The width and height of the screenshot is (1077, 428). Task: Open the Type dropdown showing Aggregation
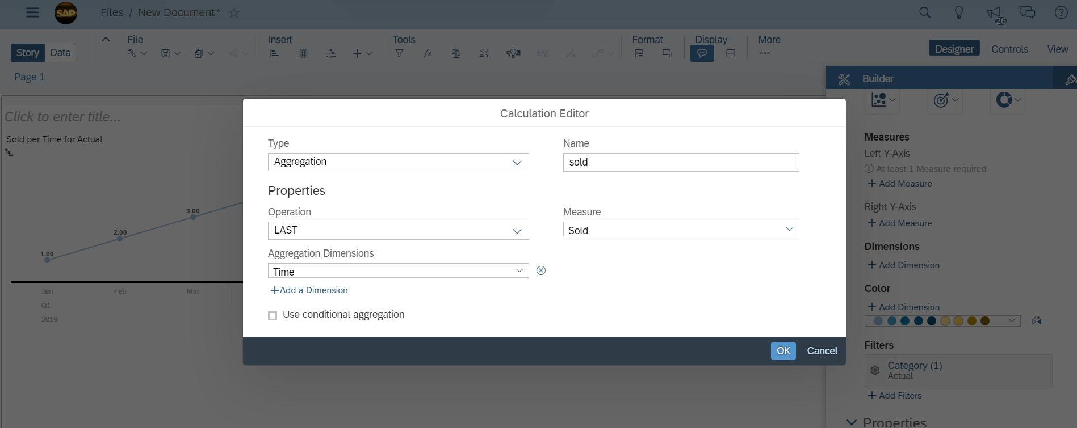(398, 162)
